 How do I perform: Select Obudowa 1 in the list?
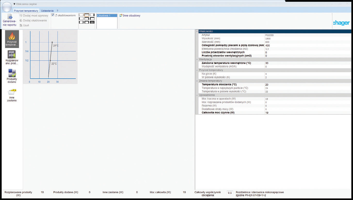pos(107,15)
